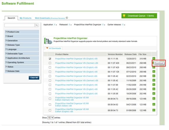Viewport: 169px width, 130px height.
Task: Click the search magnifier icon
Action: [x=37, y=25]
